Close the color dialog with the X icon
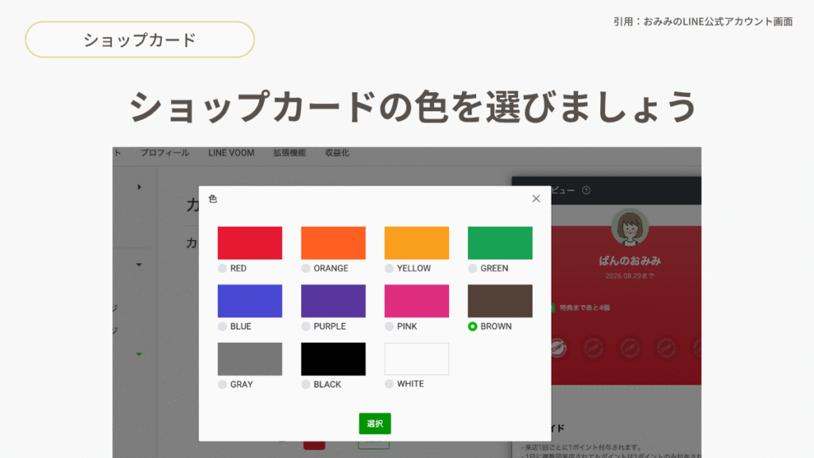Viewport: 814px width, 458px height. click(536, 199)
